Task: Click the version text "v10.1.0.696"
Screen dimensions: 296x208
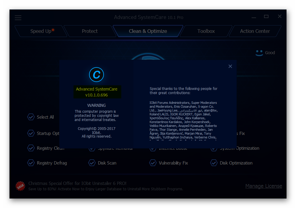Action: tap(96, 95)
